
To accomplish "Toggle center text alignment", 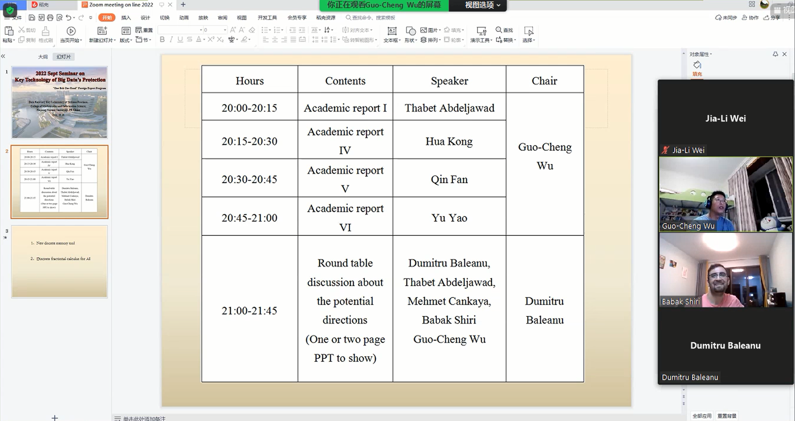I will click(275, 39).
